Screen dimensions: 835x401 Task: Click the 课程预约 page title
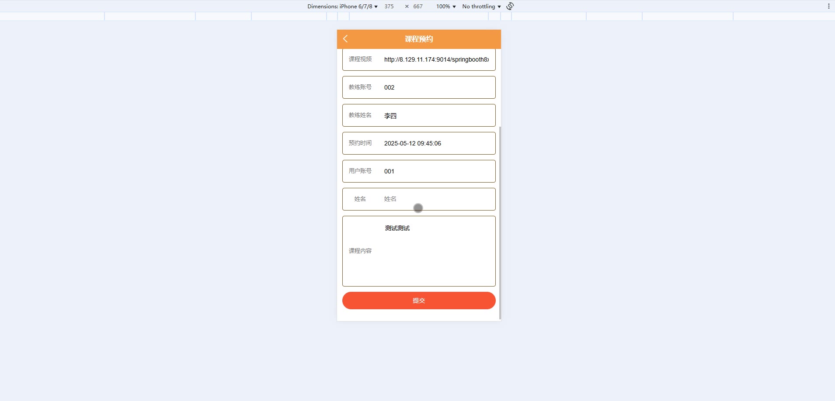pos(419,39)
